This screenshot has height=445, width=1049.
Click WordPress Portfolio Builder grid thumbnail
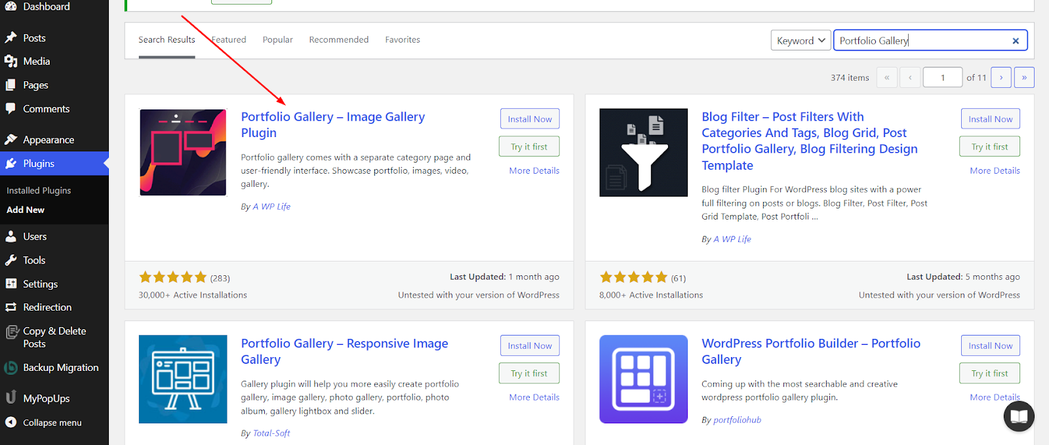tap(644, 379)
